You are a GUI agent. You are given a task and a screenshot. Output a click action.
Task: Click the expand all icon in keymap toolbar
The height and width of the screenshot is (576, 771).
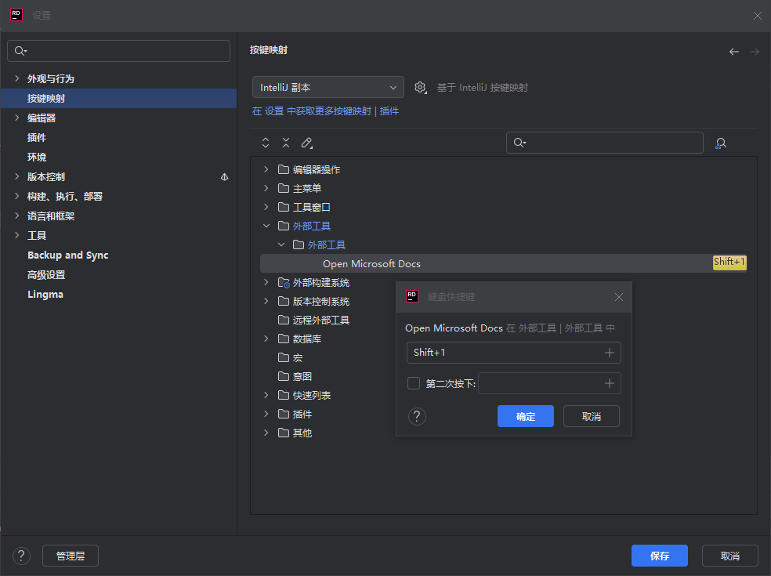(266, 143)
